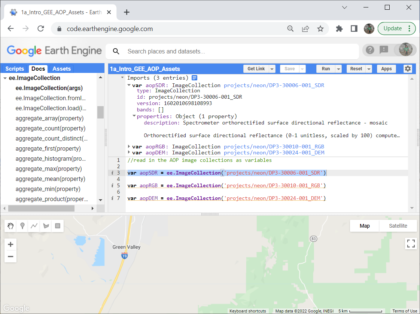The width and height of the screenshot is (420, 314).
Task: Open the Apps button
Action: tap(386, 69)
